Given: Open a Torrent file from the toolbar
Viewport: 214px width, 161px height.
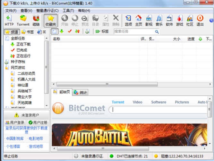Looking at the screenshot, I should point(23,21).
